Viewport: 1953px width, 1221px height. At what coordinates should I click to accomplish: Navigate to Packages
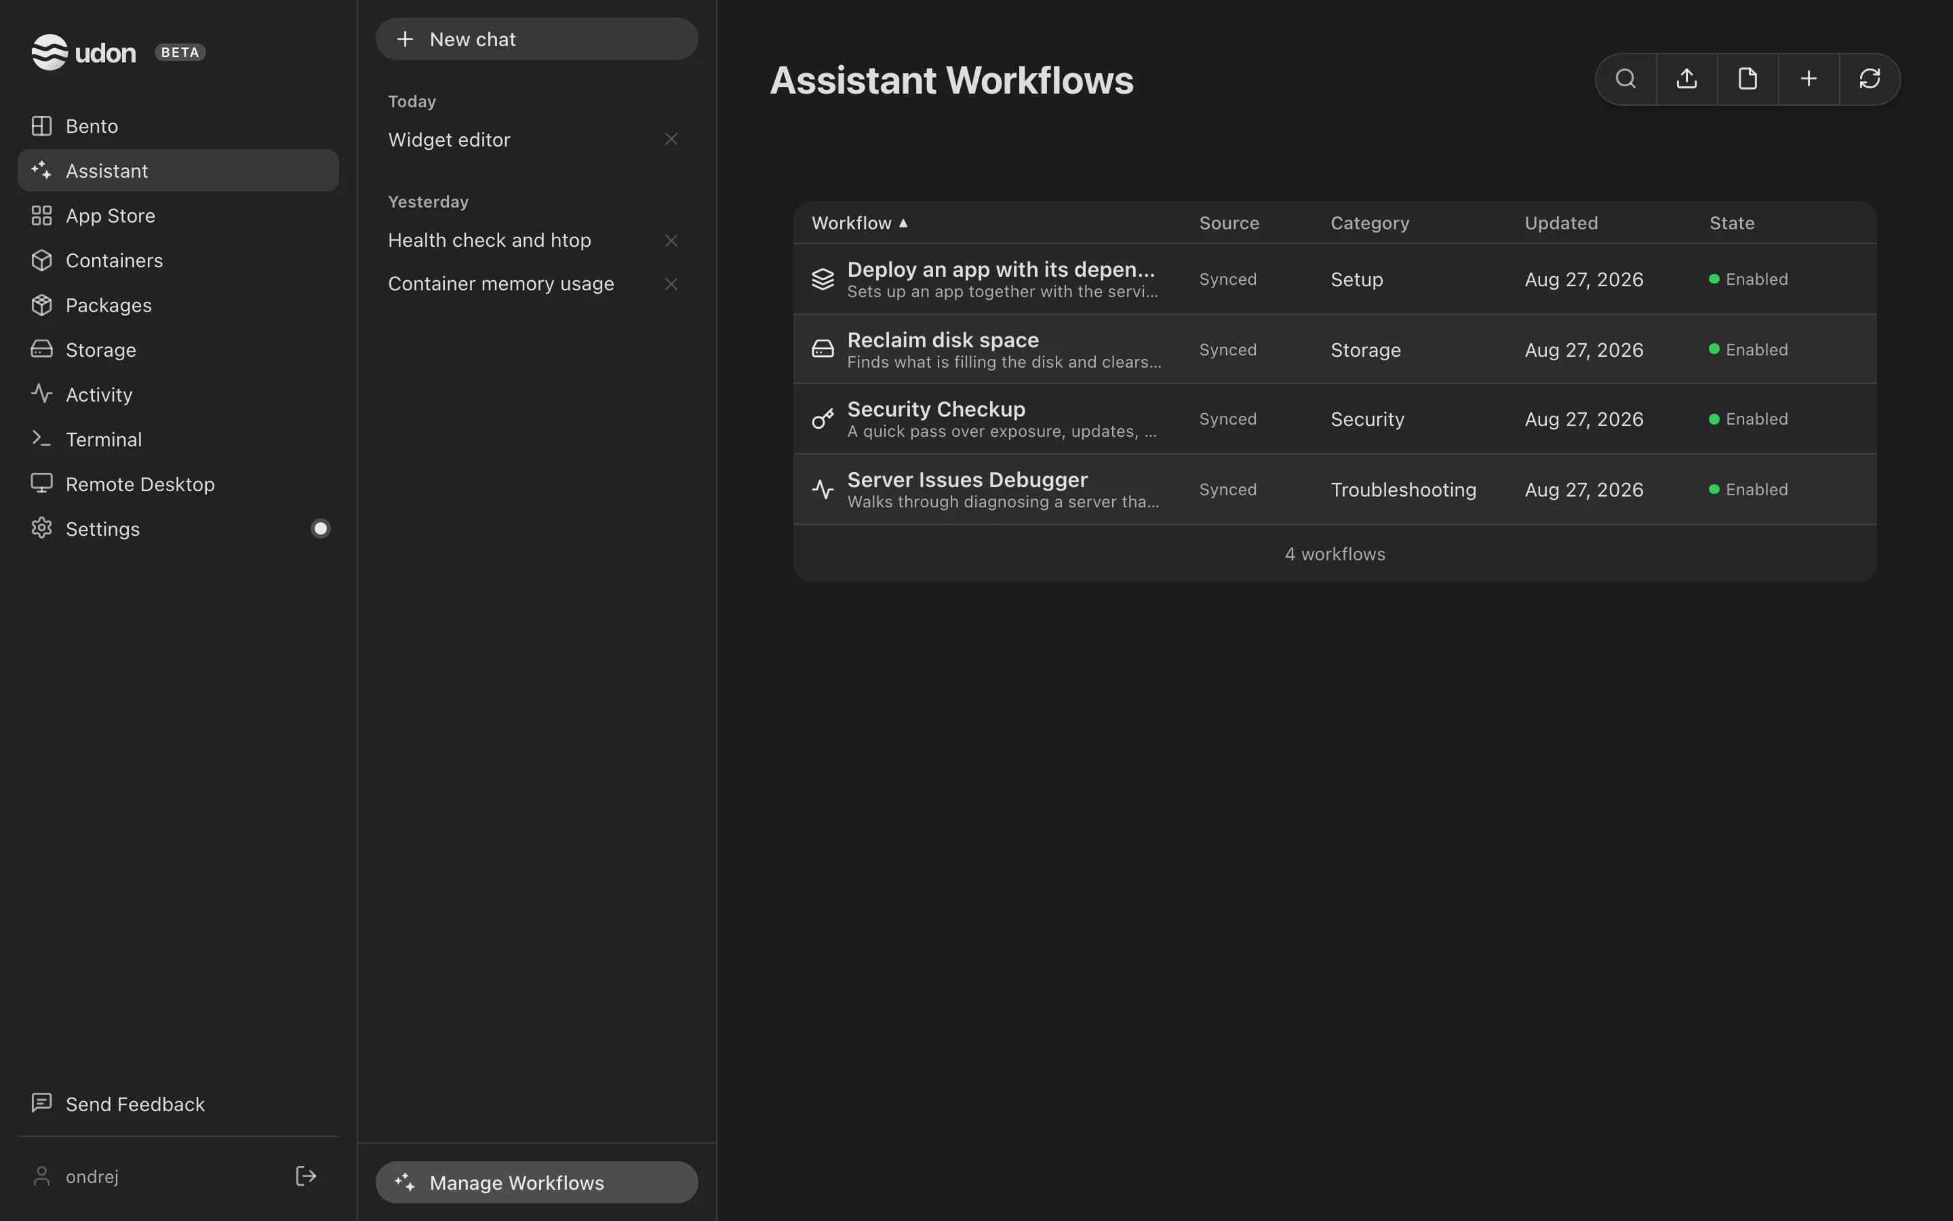[x=178, y=305]
